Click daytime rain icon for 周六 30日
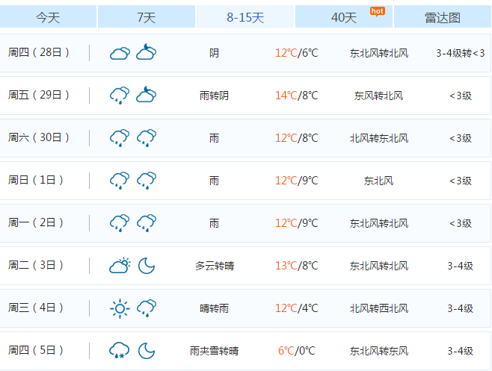Image resolution: width=492 pixels, height=371 pixels. point(120,138)
